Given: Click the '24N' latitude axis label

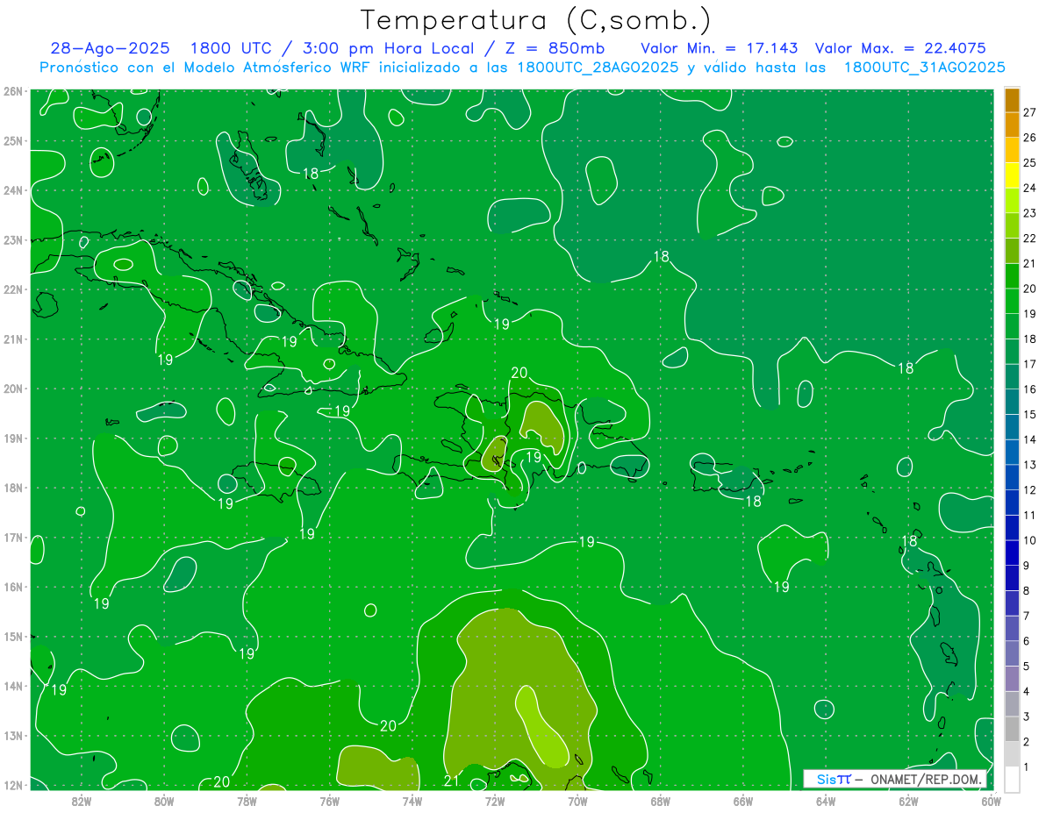Looking at the screenshot, I should point(13,190).
